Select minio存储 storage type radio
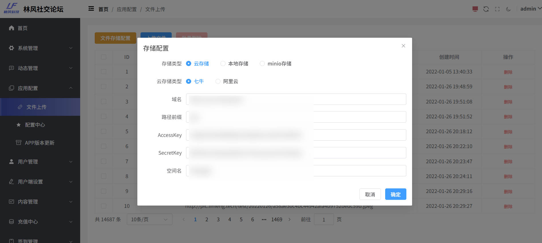This screenshot has height=243, width=542. coord(276,63)
